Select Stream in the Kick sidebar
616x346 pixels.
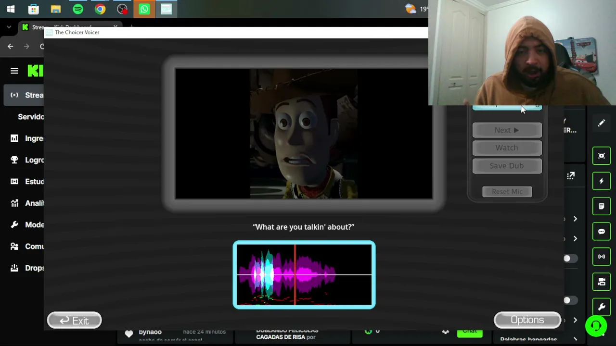(x=24, y=95)
